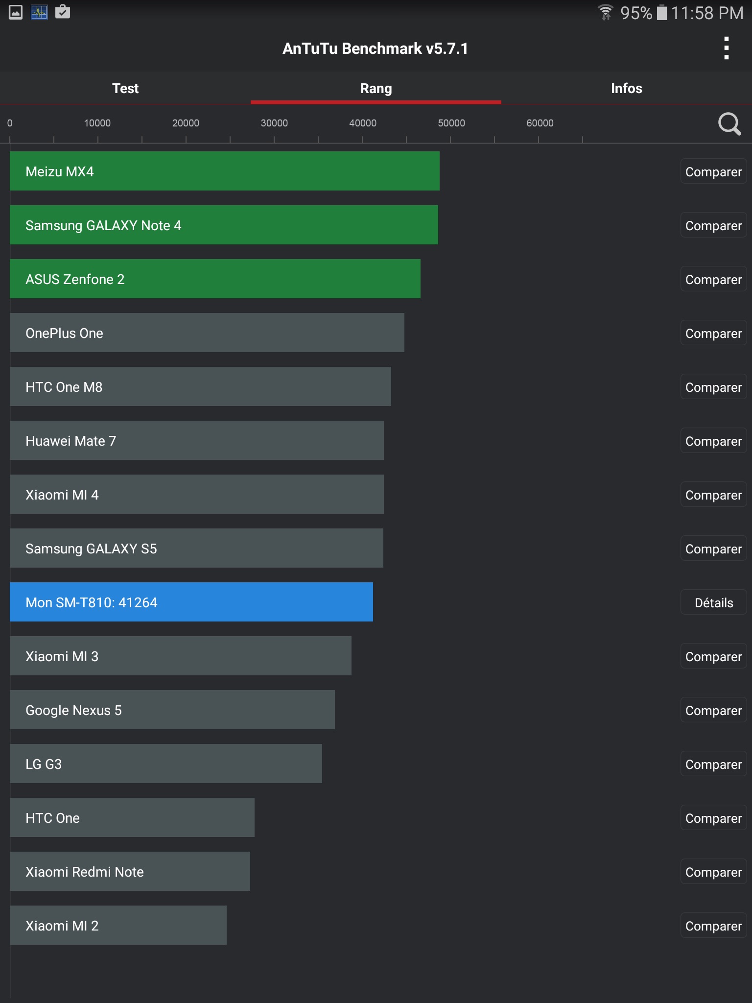This screenshot has width=752, height=1003.
Task: Select the Rang tab
Action: (376, 88)
